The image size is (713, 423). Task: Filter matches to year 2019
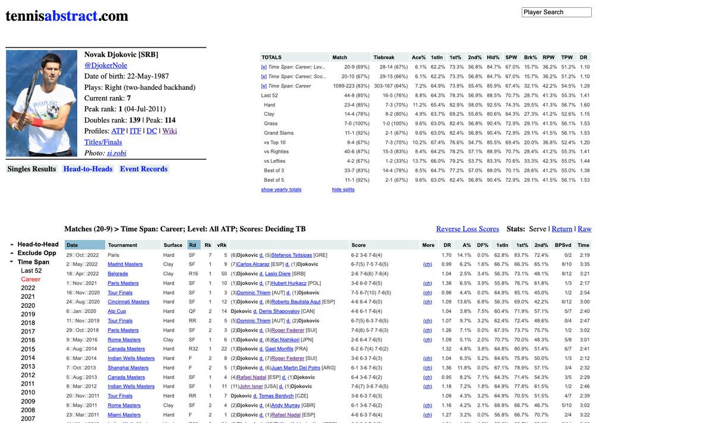coord(28,314)
